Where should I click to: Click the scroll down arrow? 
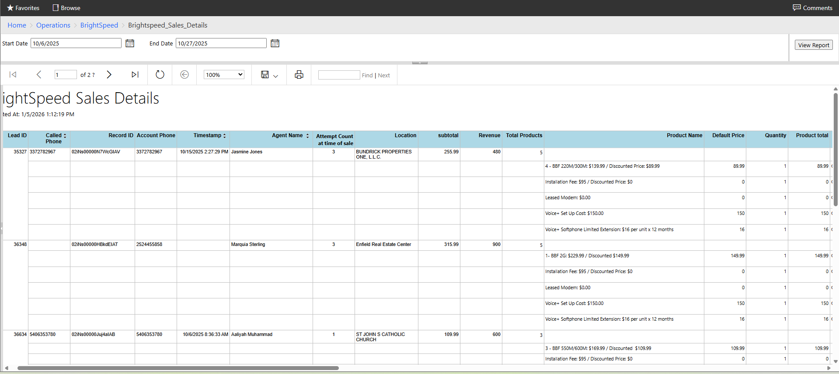836,361
